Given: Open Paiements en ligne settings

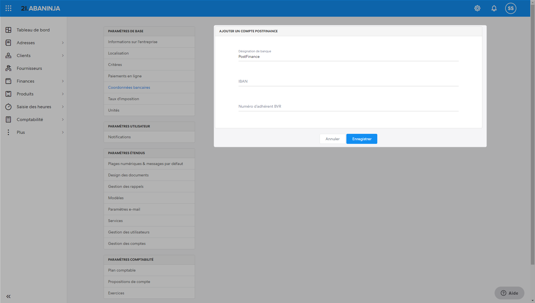Looking at the screenshot, I should click(149, 76).
